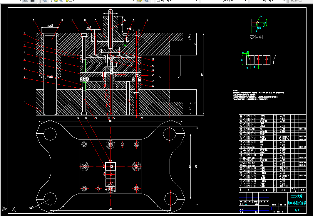313x216 pixels.
Task: Click the Workspace Settings gear icon
Action: [x=26, y=1]
